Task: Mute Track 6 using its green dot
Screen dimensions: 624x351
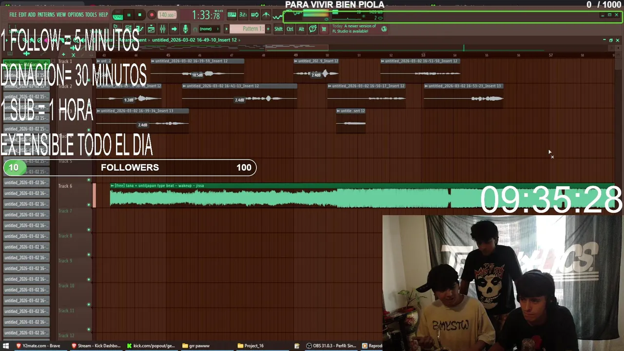Action: [x=89, y=205]
